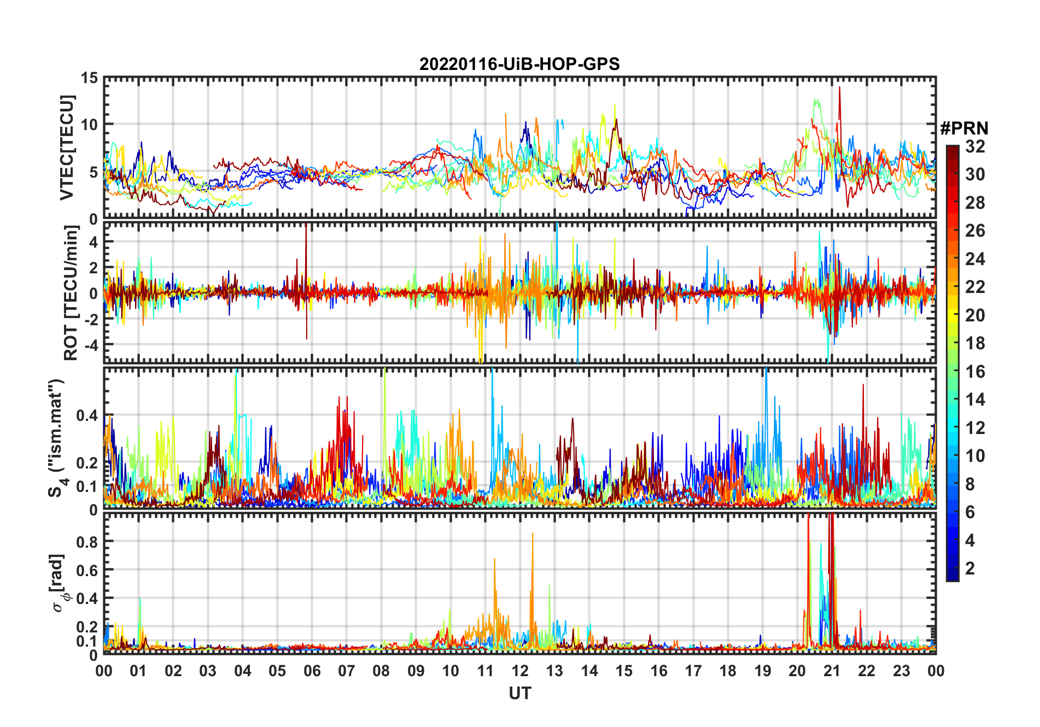Click colorbar tick label 18

[x=975, y=343]
